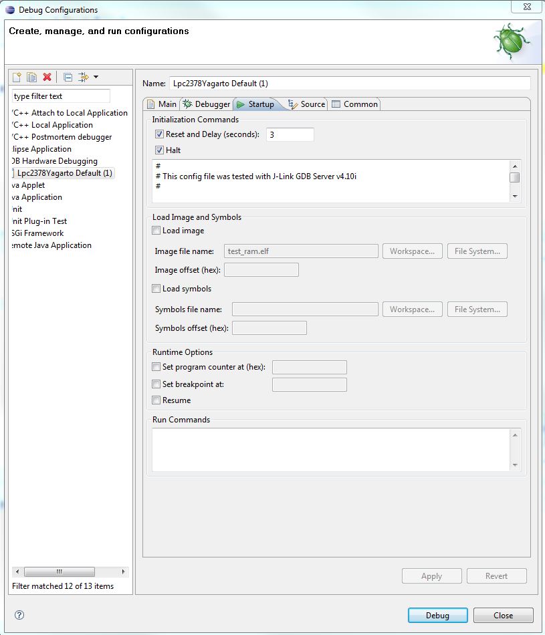The height and width of the screenshot is (635, 545).
Task: Click inside the Run Commands text area
Action: click(x=330, y=450)
